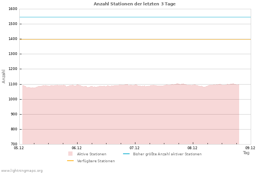Viewport: 270px width, 173px height.
Task: Toggle Bisher größte Anzahl aktiver Stationen label
Action: click(167, 154)
